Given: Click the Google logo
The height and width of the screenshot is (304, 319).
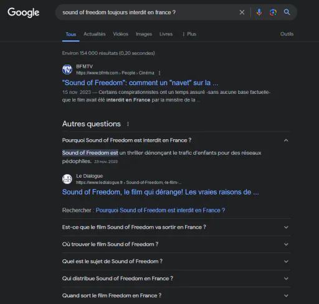Looking at the screenshot, I should pyautogui.click(x=24, y=12).
